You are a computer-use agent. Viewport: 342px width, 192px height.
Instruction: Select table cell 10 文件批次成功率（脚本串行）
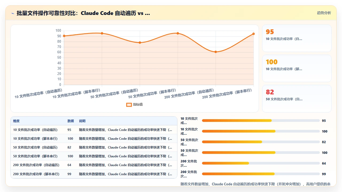coord(35,139)
